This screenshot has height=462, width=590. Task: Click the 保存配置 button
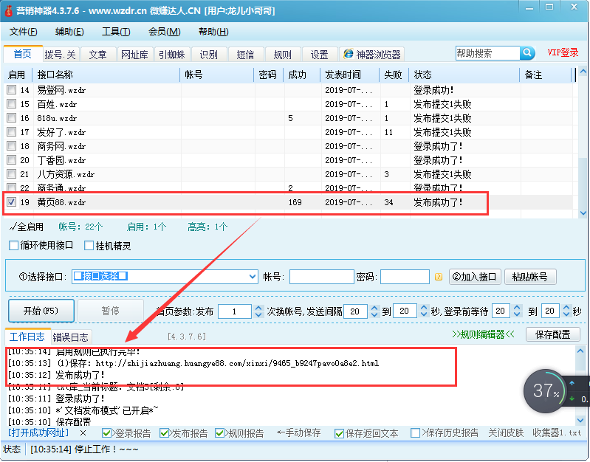[553, 334]
